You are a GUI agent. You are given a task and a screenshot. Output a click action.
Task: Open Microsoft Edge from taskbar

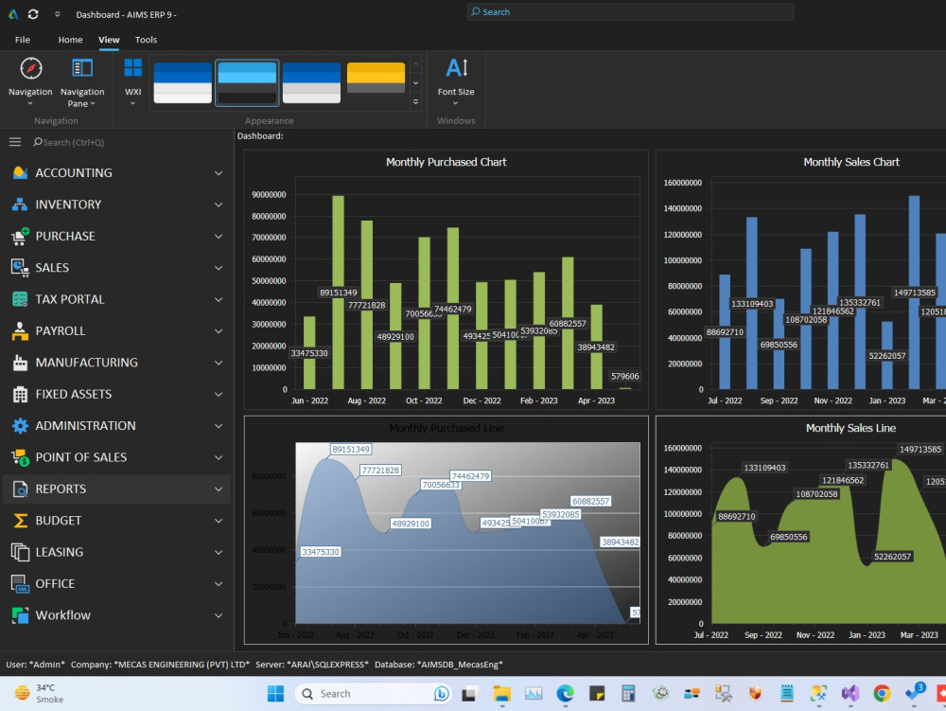pos(566,694)
